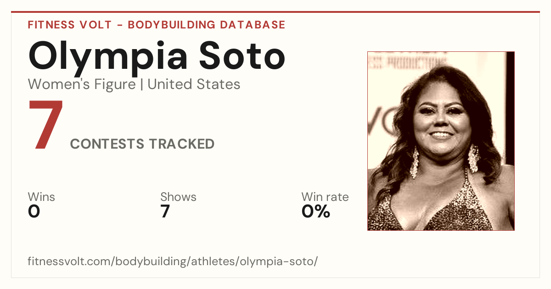The image size is (551, 289).
Task: Click the red line across the card top
Action: [x=275, y=12]
